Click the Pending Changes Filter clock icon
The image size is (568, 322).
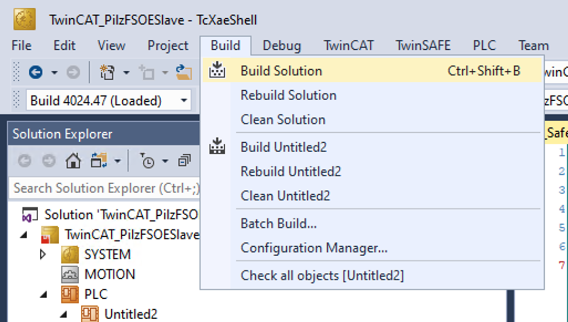click(x=147, y=160)
